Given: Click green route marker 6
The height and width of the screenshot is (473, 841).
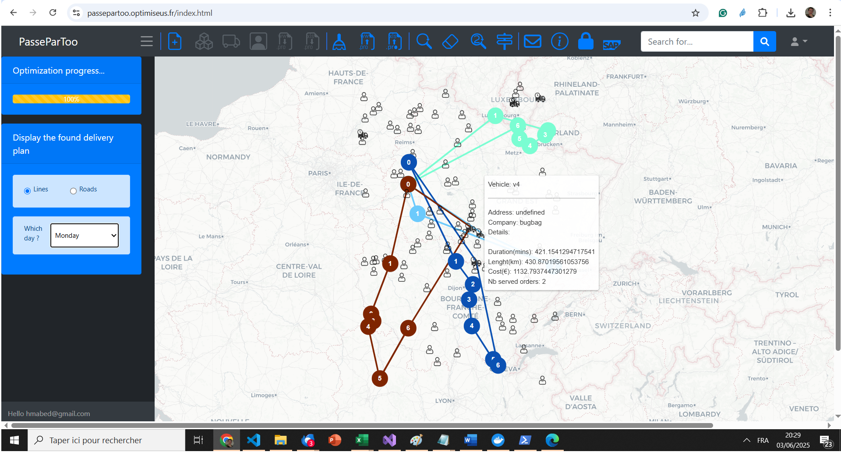Looking at the screenshot, I should point(518,126).
